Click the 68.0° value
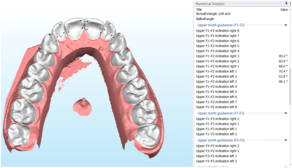292x168 pixels. coord(283,66)
